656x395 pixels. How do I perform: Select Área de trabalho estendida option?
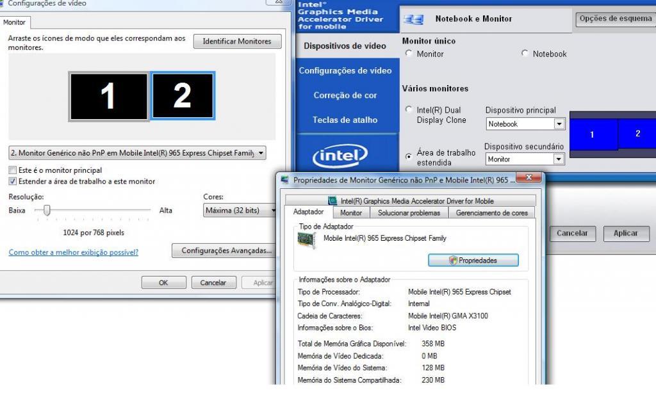[x=409, y=156]
